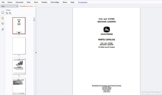Open the Comments panel icon
162x95 pixels.
tap(3, 24)
